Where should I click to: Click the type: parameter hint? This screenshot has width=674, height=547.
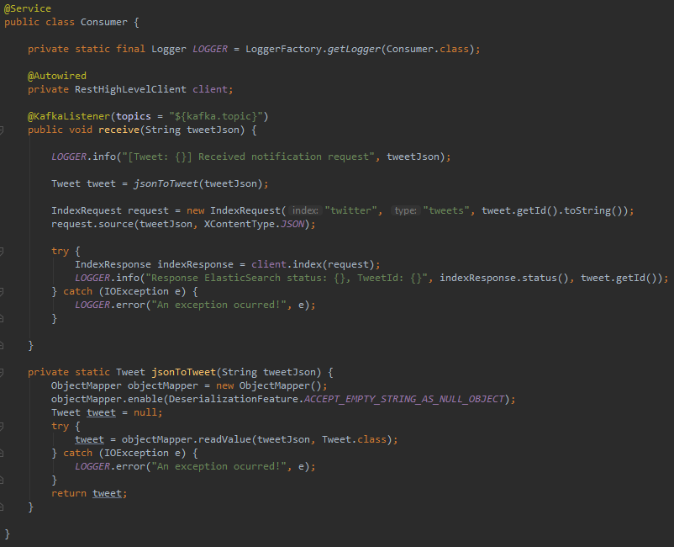click(x=405, y=210)
